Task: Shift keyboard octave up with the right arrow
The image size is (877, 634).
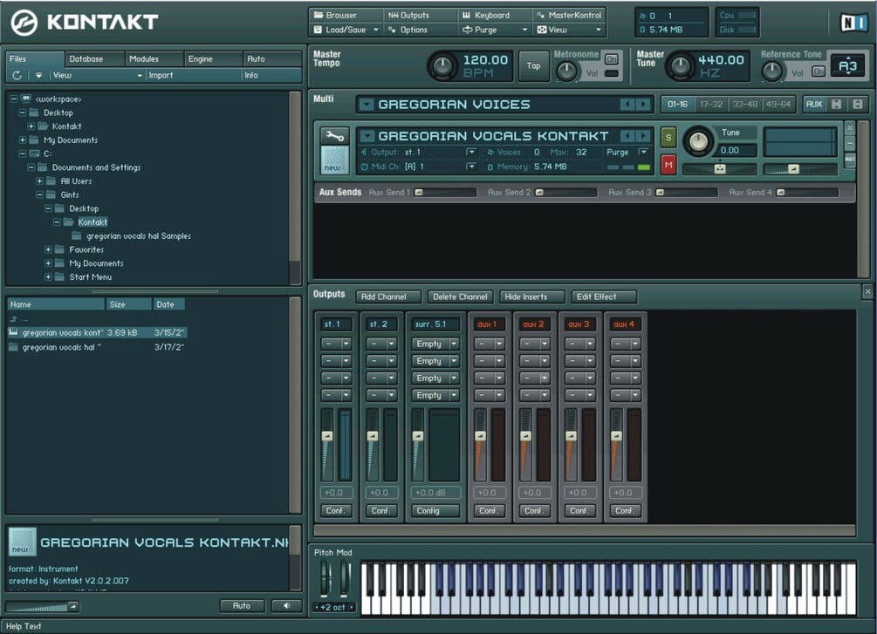Action: pos(352,607)
